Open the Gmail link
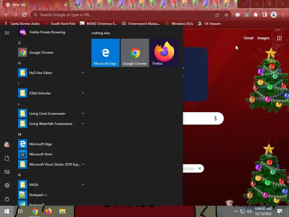The height and width of the screenshot is (217, 289). tap(248, 38)
